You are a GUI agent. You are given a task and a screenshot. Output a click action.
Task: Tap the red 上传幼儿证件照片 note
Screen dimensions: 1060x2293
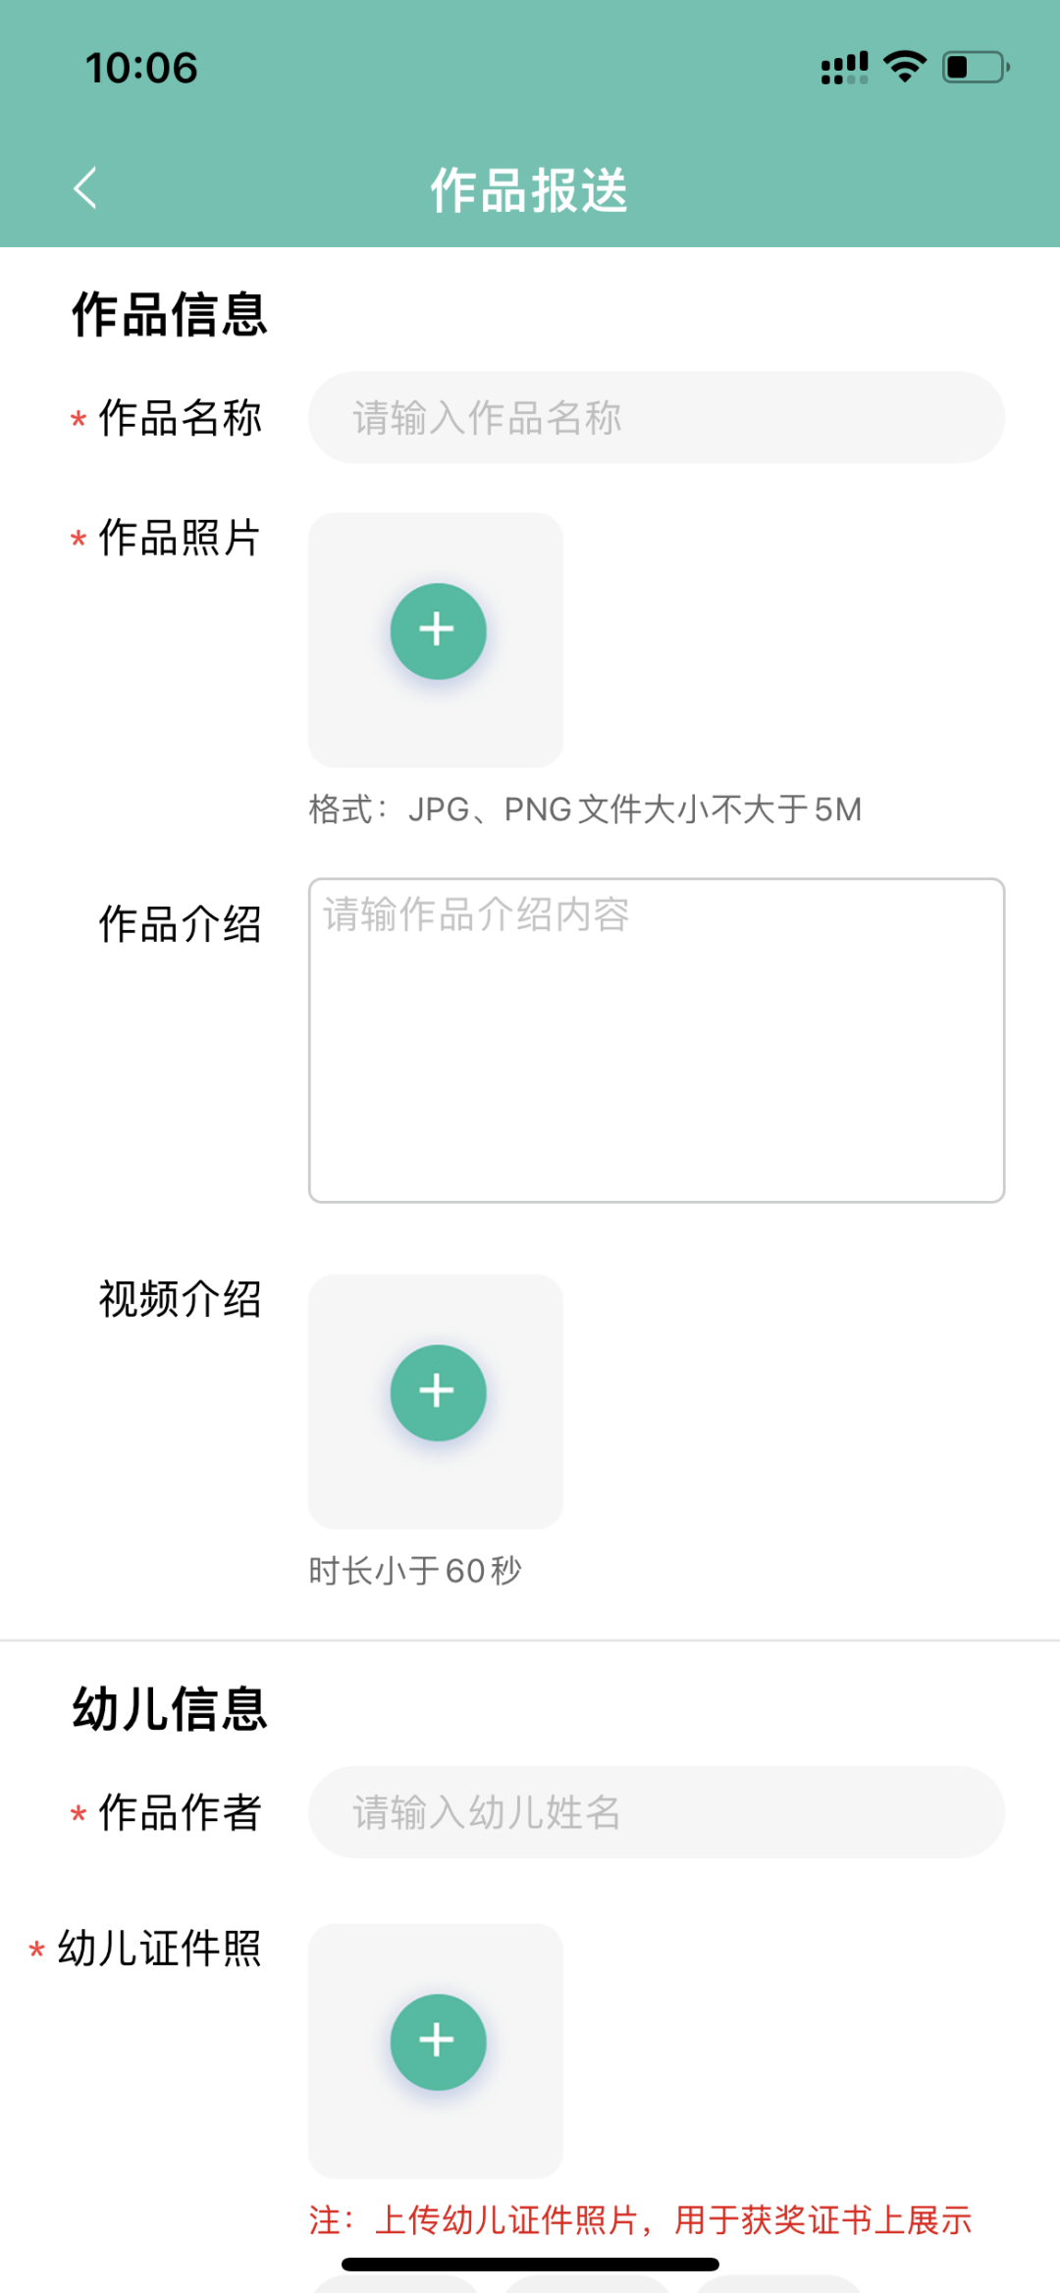click(640, 2219)
